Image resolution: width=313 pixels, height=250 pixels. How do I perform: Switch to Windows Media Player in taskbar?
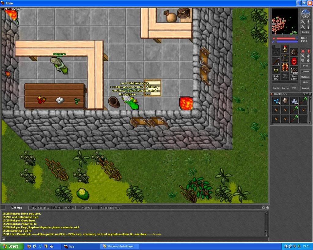click(x=120, y=246)
